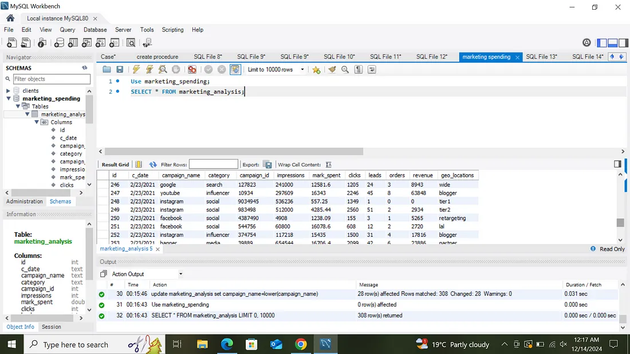
Task: Open the Scripting menu
Action: [x=173, y=30]
